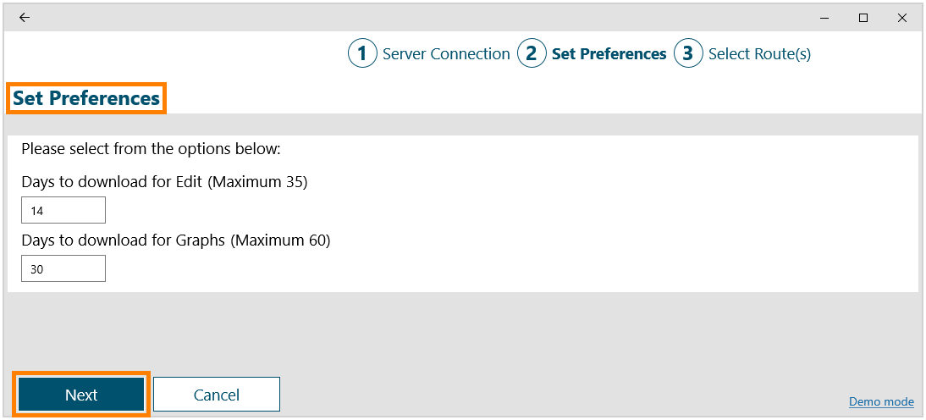This screenshot has width=926, height=420.
Task: Go to the Server Connection step
Action: coord(446,54)
